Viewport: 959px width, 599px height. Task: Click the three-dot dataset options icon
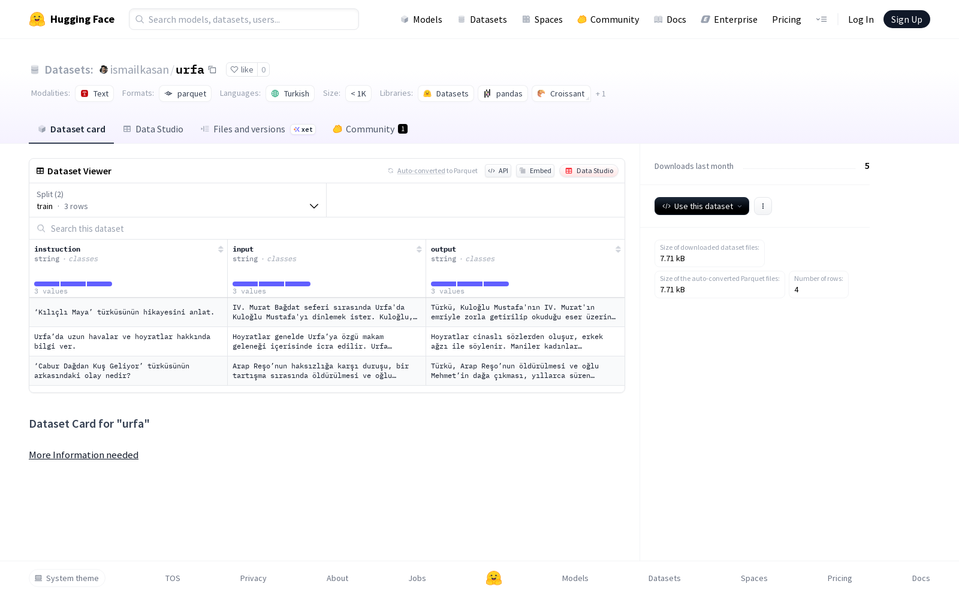763,206
